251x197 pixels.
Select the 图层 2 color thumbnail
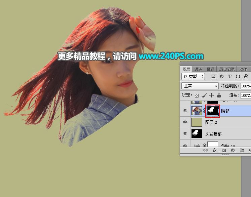[197, 122]
